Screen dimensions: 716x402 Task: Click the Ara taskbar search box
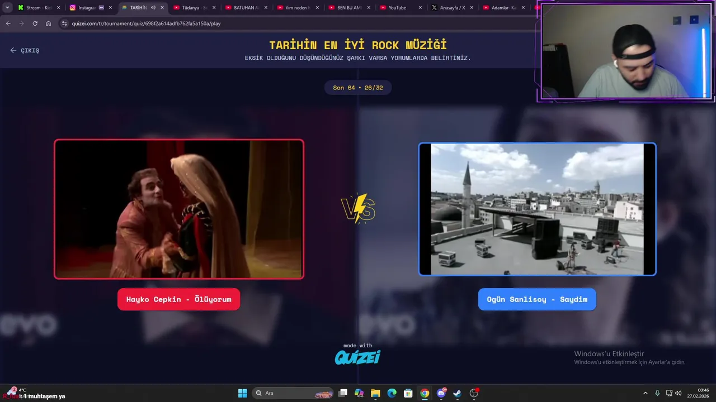pos(294,393)
